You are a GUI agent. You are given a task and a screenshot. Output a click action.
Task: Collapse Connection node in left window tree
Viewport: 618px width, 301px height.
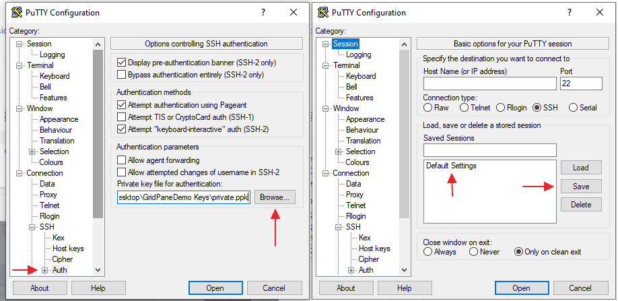click(19, 173)
